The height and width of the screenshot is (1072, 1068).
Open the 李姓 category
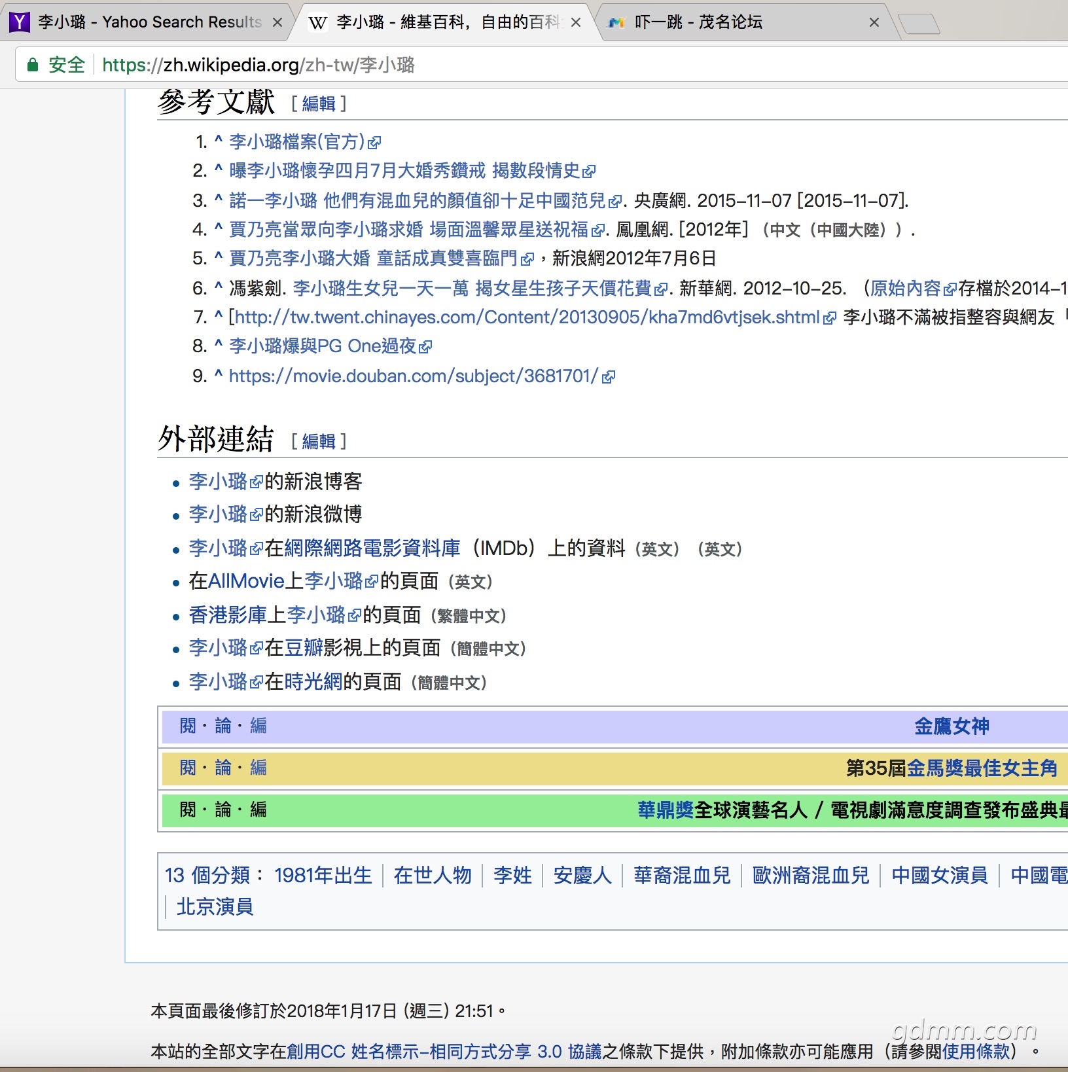click(x=513, y=876)
